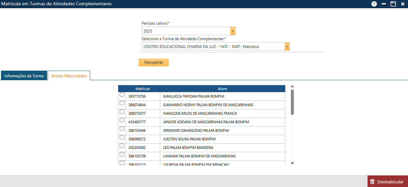Select matrícula number 388105046
Screen dimensions: 408x187
click(137, 130)
